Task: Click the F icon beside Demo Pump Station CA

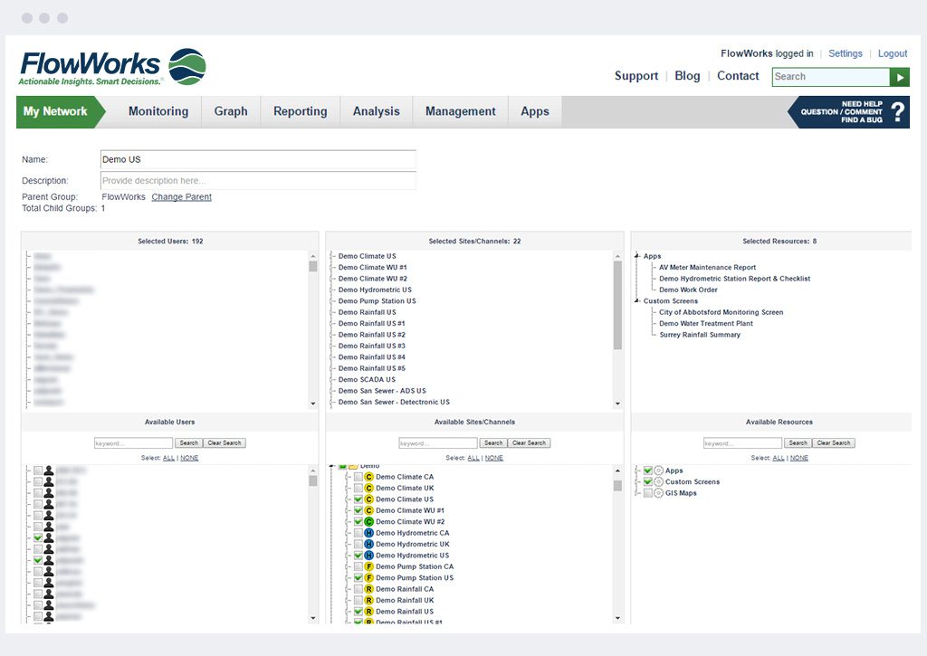Action: (x=369, y=566)
